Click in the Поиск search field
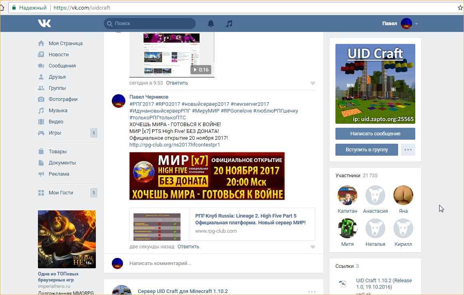The height and width of the screenshot is (295, 464). 150,24
